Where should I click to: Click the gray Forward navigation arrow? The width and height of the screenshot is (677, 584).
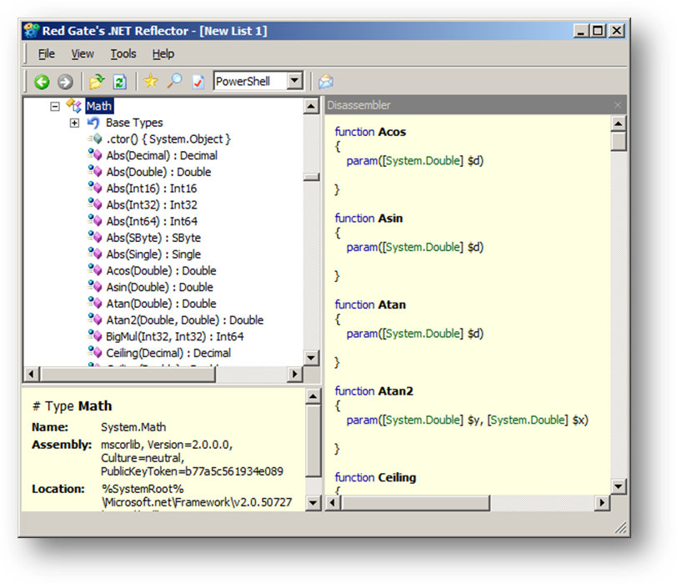65,82
